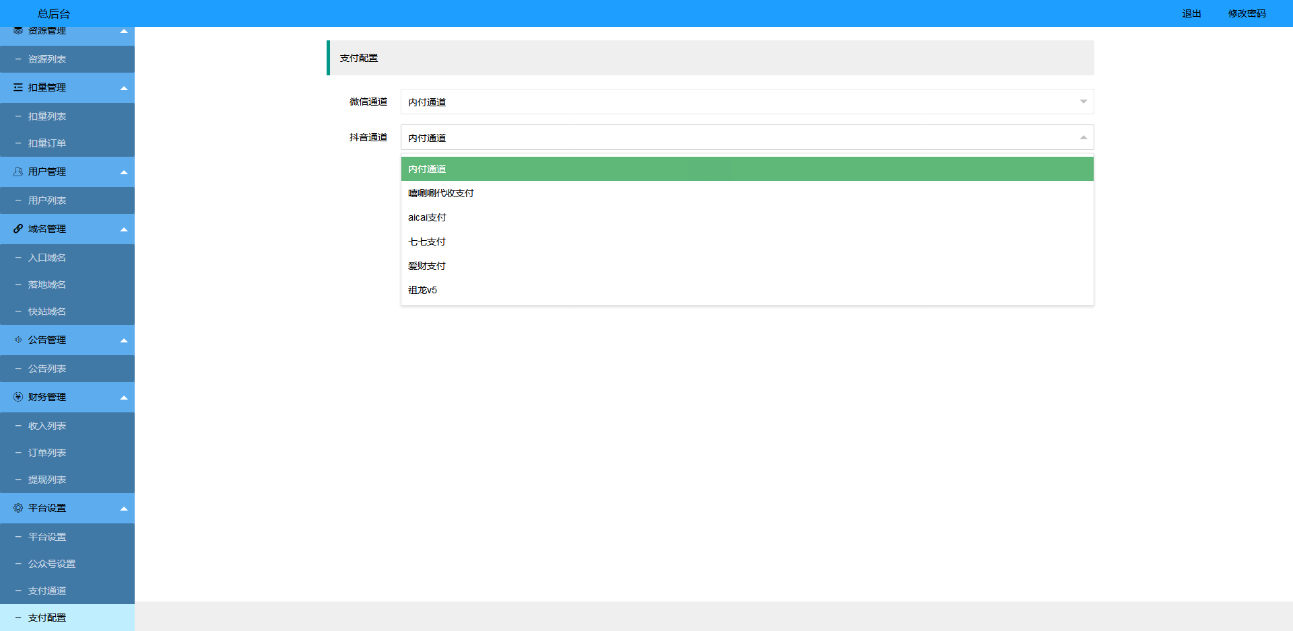Screen dimensions: 1293x631
Task: Choose 嘻唰唰代收支付 from the dropdown list
Action: [440, 193]
